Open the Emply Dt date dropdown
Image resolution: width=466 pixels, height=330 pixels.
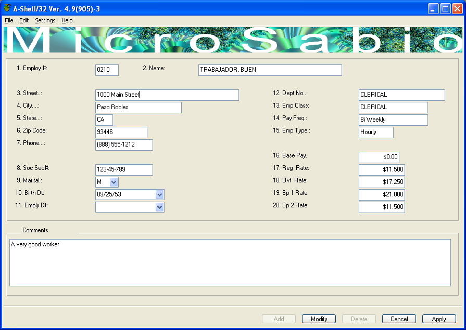pos(159,207)
